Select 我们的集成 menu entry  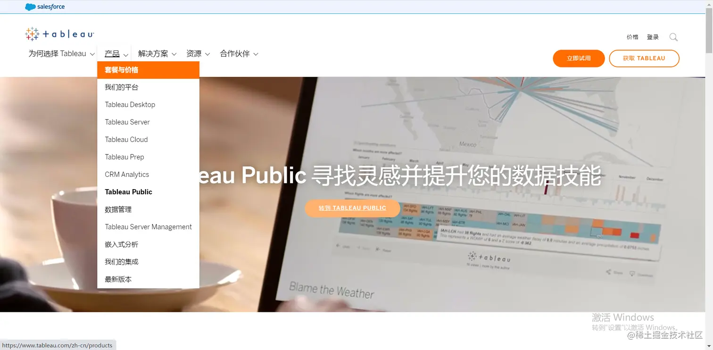click(148, 262)
